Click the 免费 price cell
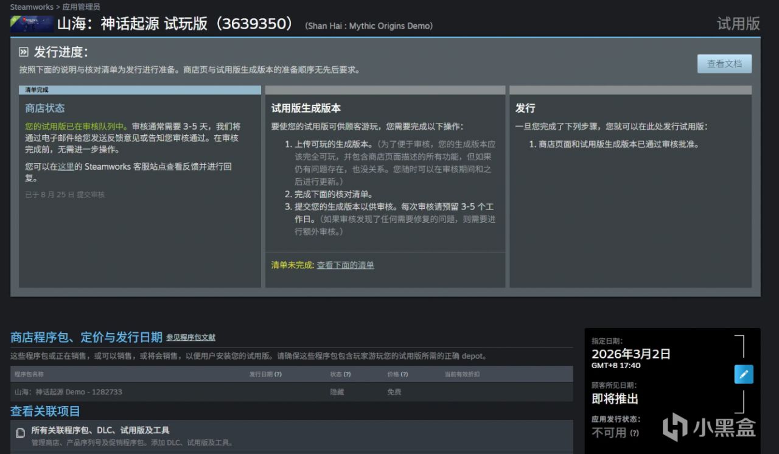The width and height of the screenshot is (779, 454). coord(394,392)
